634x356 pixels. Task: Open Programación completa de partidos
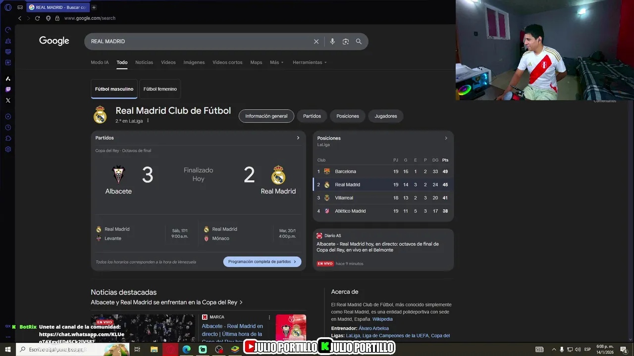[x=262, y=262]
